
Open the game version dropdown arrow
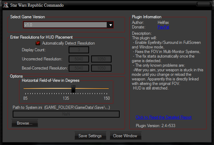111,25
